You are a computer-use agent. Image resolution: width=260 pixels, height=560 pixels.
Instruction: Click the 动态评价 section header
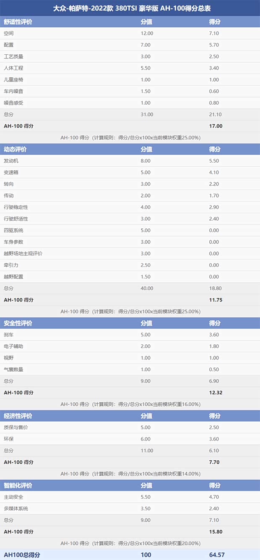point(15,149)
